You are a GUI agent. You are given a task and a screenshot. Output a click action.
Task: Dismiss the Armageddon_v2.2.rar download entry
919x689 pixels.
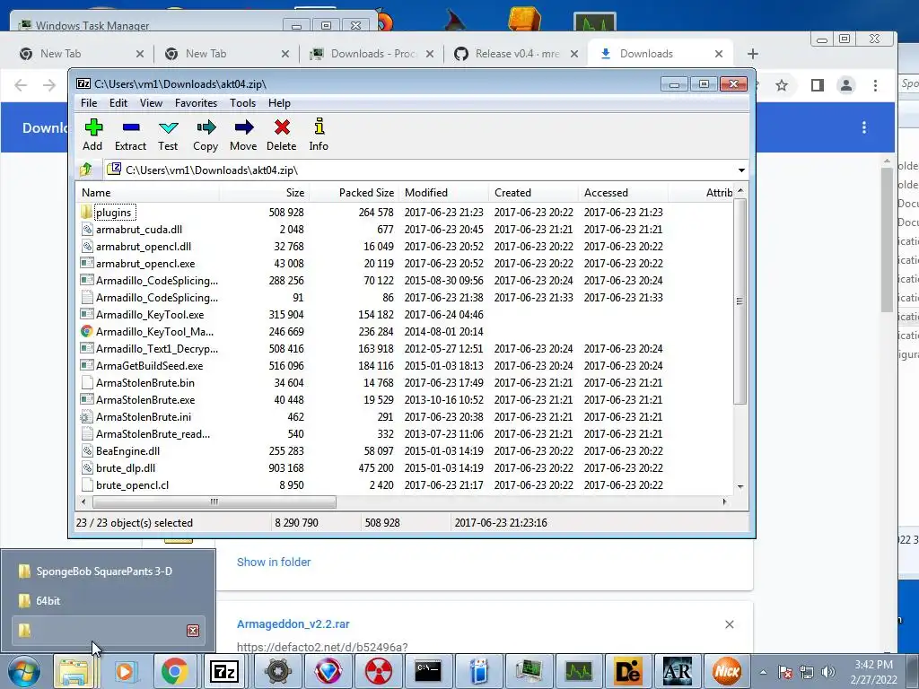(x=729, y=624)
